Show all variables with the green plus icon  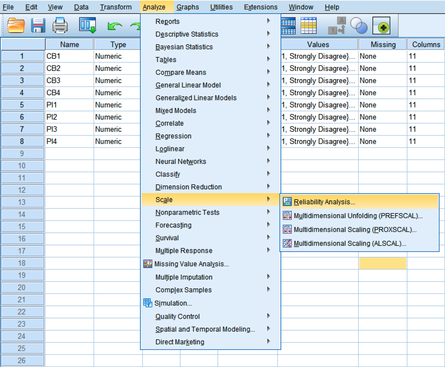pyautogui.click(x=381, y=25)
